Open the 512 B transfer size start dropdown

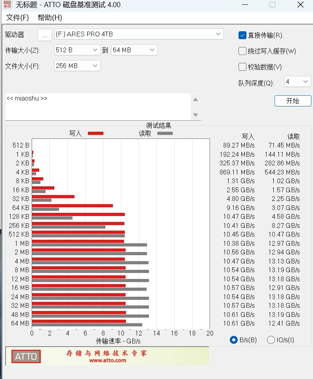77,50
